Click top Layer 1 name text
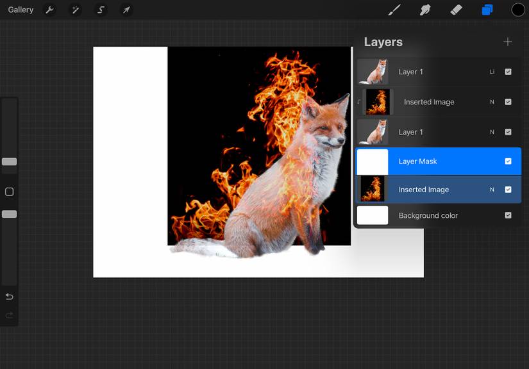529x369 pixels. tap(410, 72)
